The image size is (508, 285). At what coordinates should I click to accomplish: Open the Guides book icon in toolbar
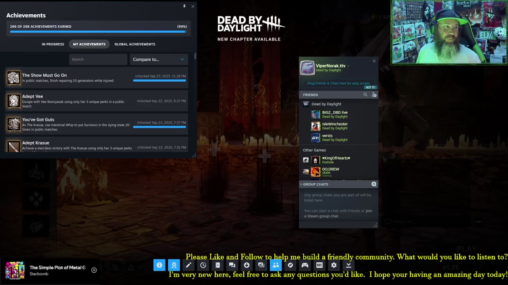click(x=217, y=265)
